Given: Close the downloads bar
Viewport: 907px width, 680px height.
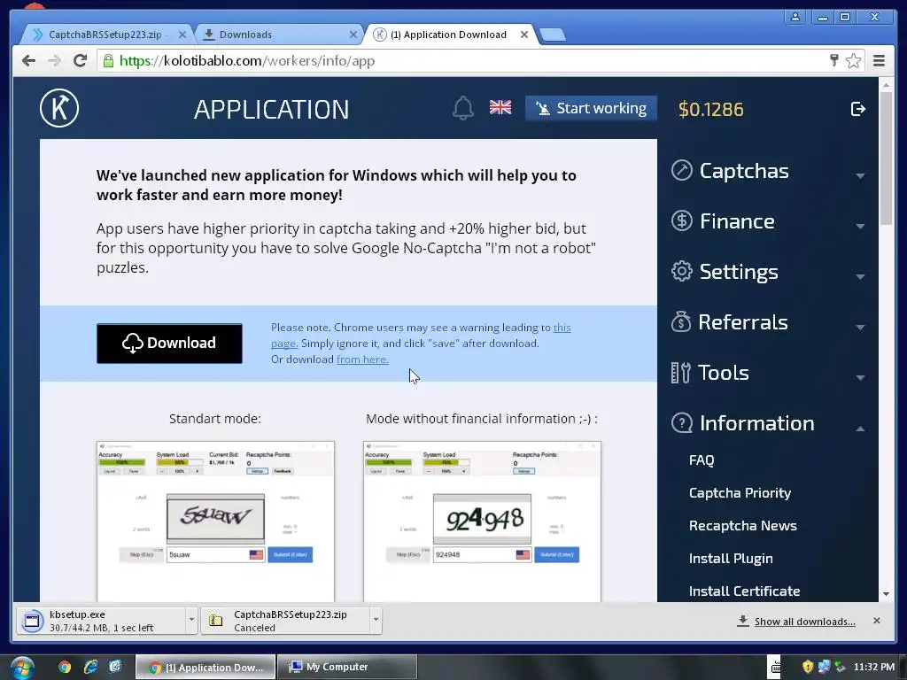Looking at the screenshot, I should pos(876,621).
